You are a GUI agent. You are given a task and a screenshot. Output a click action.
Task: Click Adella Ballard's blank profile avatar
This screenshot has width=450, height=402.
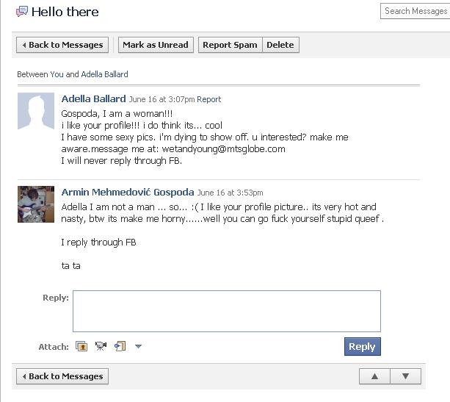click(x=36, y=111)
